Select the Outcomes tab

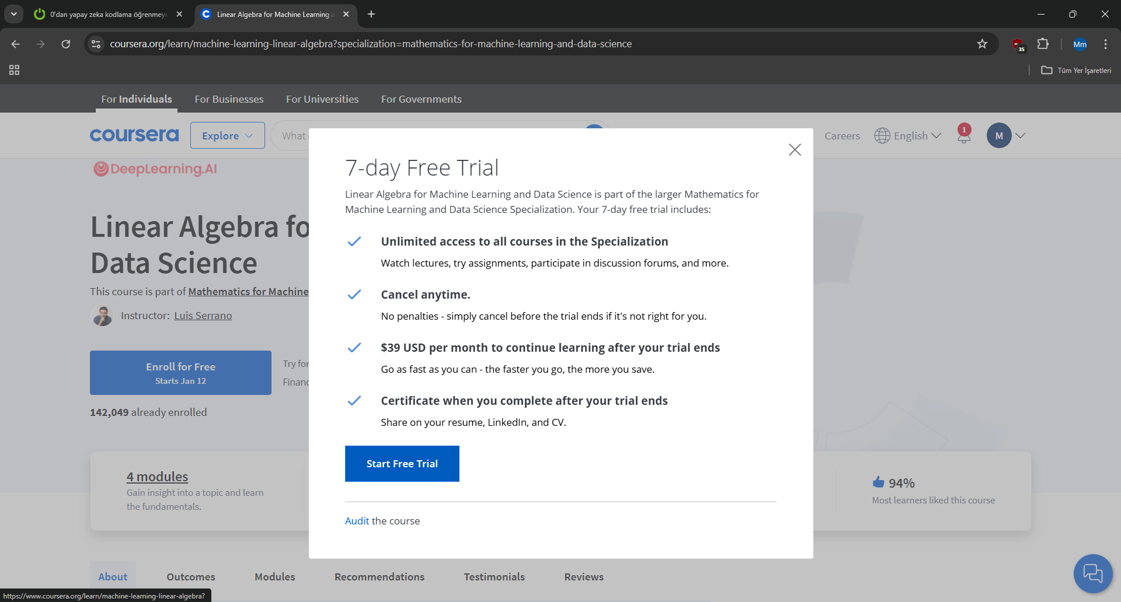191,577
